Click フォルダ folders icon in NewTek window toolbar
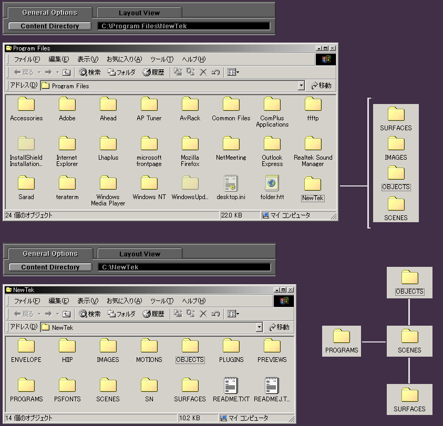 (121, 314)
